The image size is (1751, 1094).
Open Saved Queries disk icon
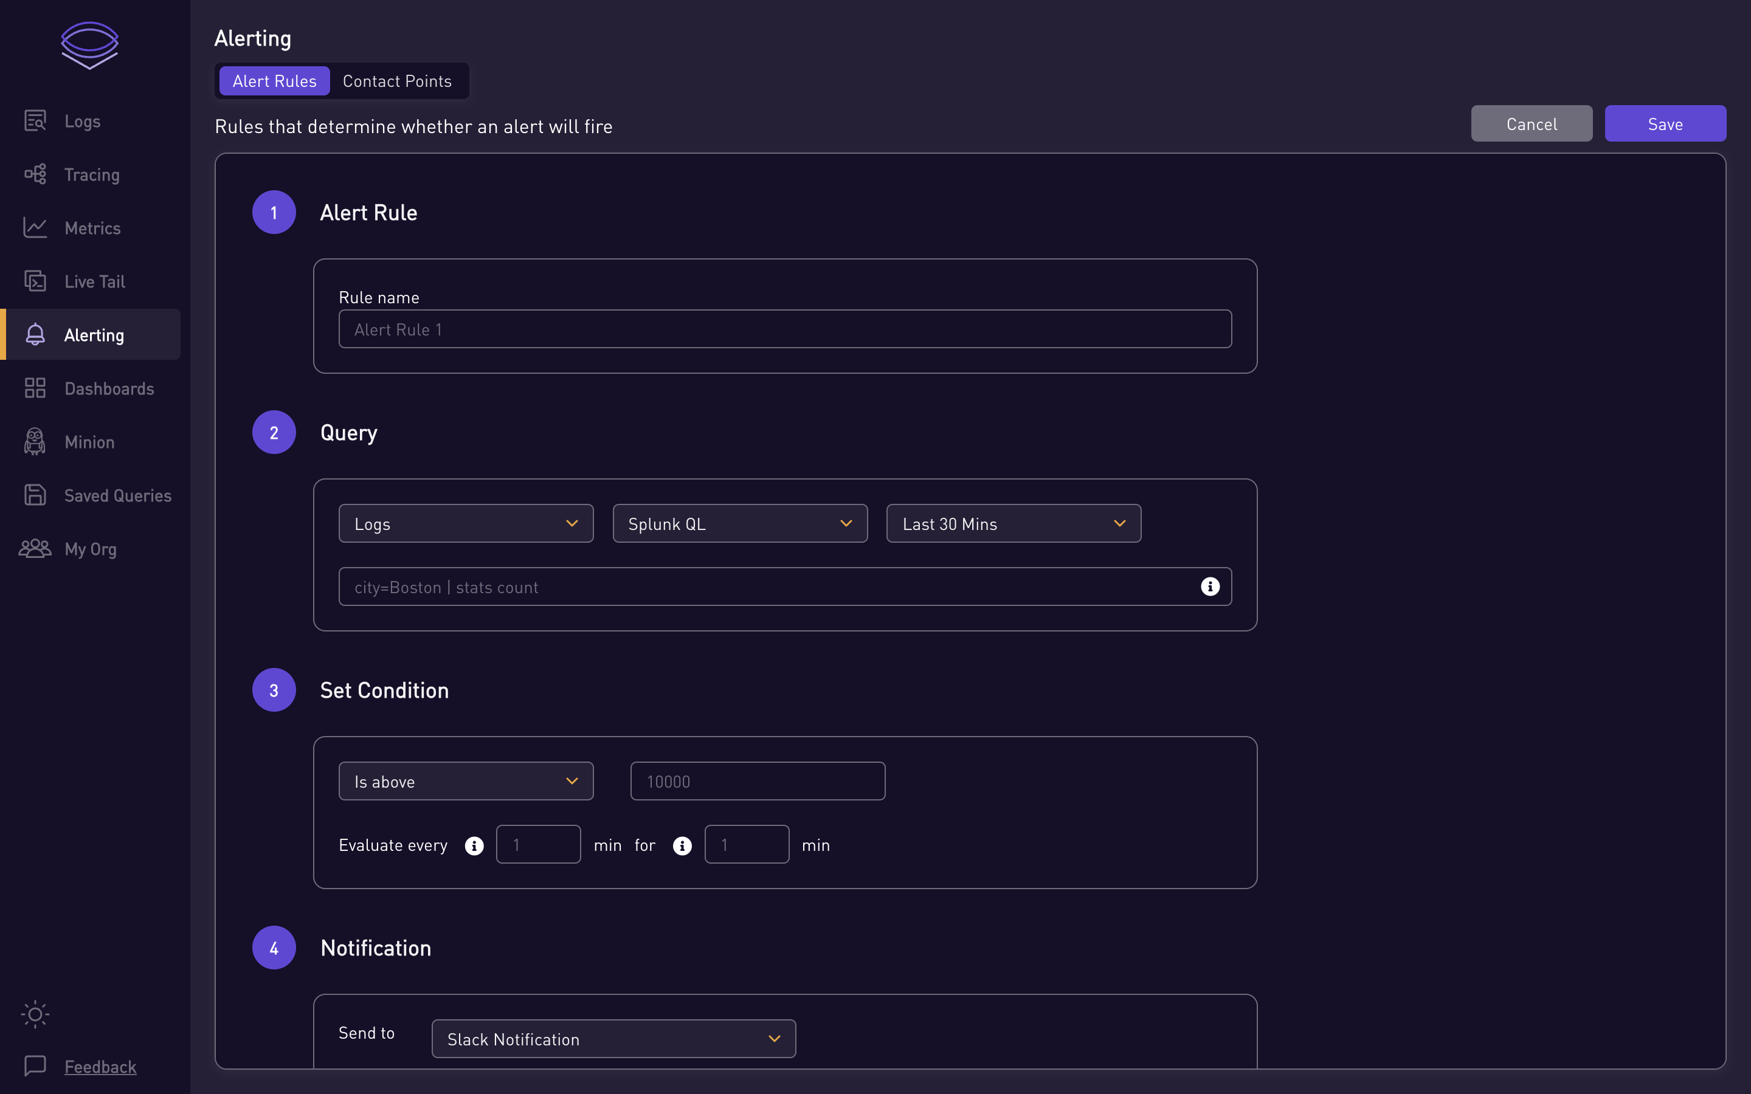[x=35, y=495]
